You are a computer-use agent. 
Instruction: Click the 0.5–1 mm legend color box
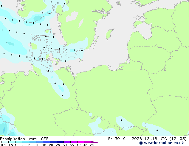coord(12,142)
